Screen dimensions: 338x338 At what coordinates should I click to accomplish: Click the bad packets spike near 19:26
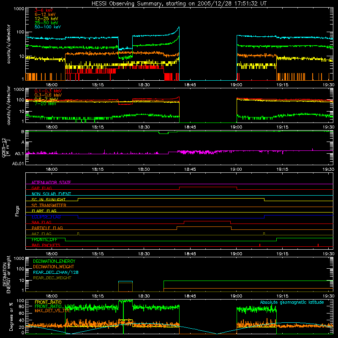318,245
